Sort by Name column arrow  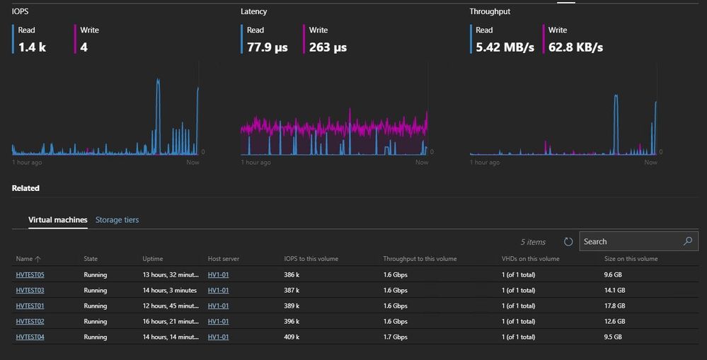38,259
